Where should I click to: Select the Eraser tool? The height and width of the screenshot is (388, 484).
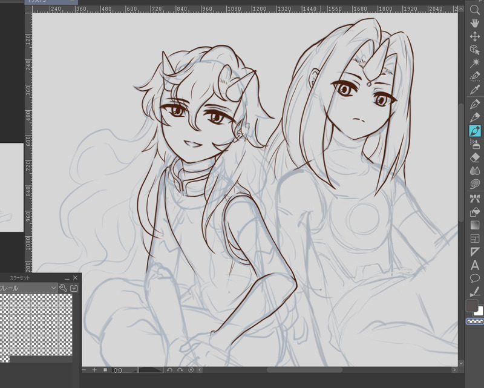pos(475,157)
